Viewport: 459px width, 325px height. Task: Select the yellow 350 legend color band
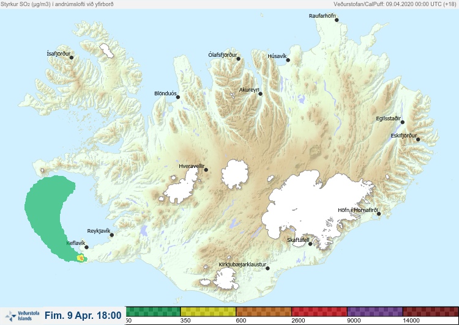(208, 312)
